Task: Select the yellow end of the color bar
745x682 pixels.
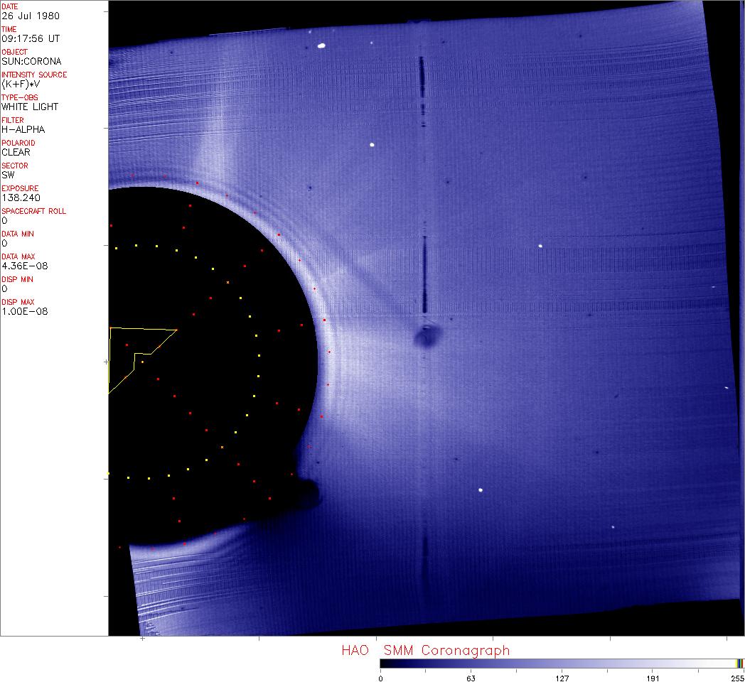Action: click(x=739, y=663)
